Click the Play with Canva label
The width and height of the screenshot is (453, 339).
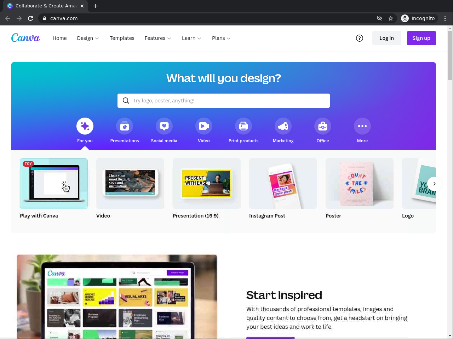coord(39,216)
